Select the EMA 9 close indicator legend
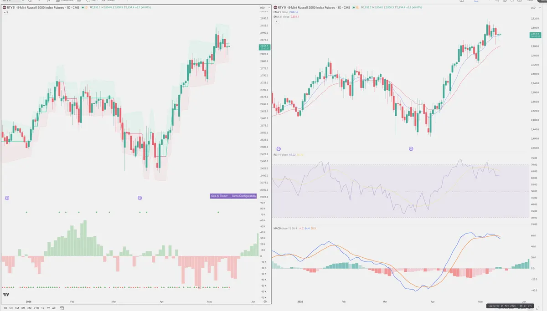The image size is (547, 311). 285,12
